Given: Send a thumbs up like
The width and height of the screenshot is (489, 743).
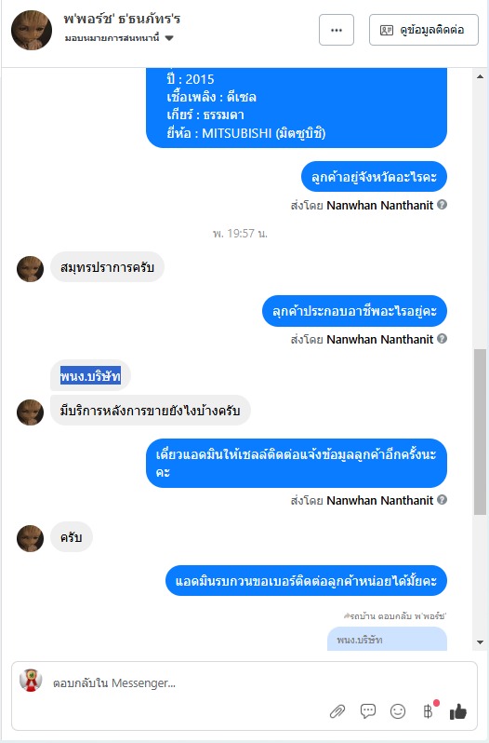Looking at the screenshot, I should tap(457, 711).
